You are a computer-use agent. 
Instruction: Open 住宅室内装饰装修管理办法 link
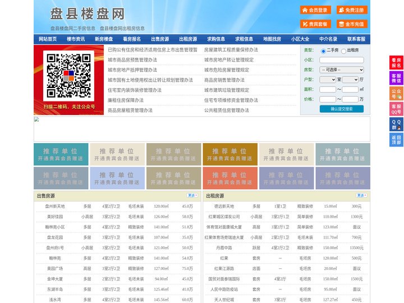tap(135, 90)
